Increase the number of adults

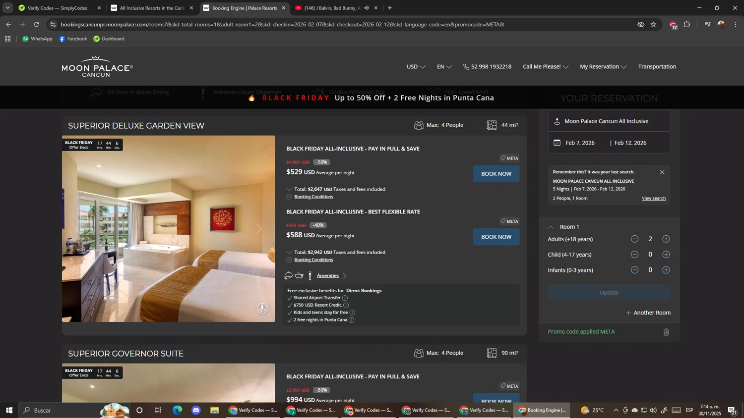(666, 239)
